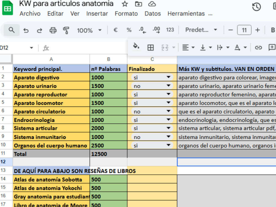Select column C header
Screen dimensions: 276x207
tap(152, 59)
